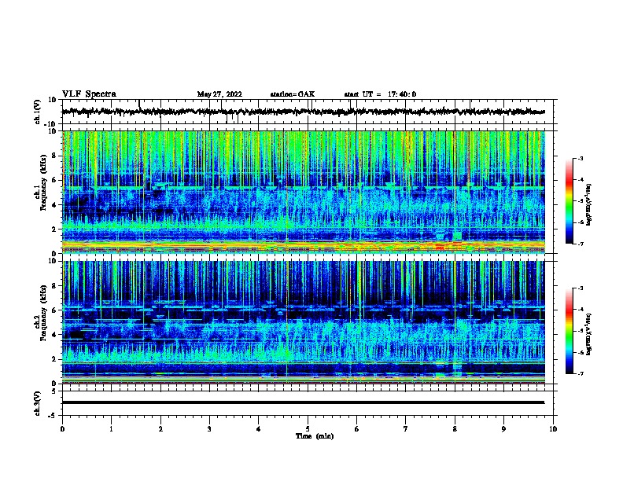Click the ch.1 spectrogram color scale bar
Image resolution: width=623 pixels, height=481 pixels.
pos(569,201)
